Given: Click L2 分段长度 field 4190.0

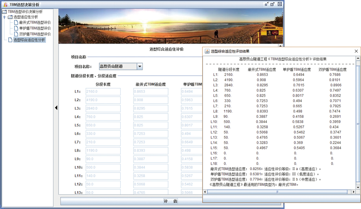Looking at the screenshot, I should tap(103, 100).
